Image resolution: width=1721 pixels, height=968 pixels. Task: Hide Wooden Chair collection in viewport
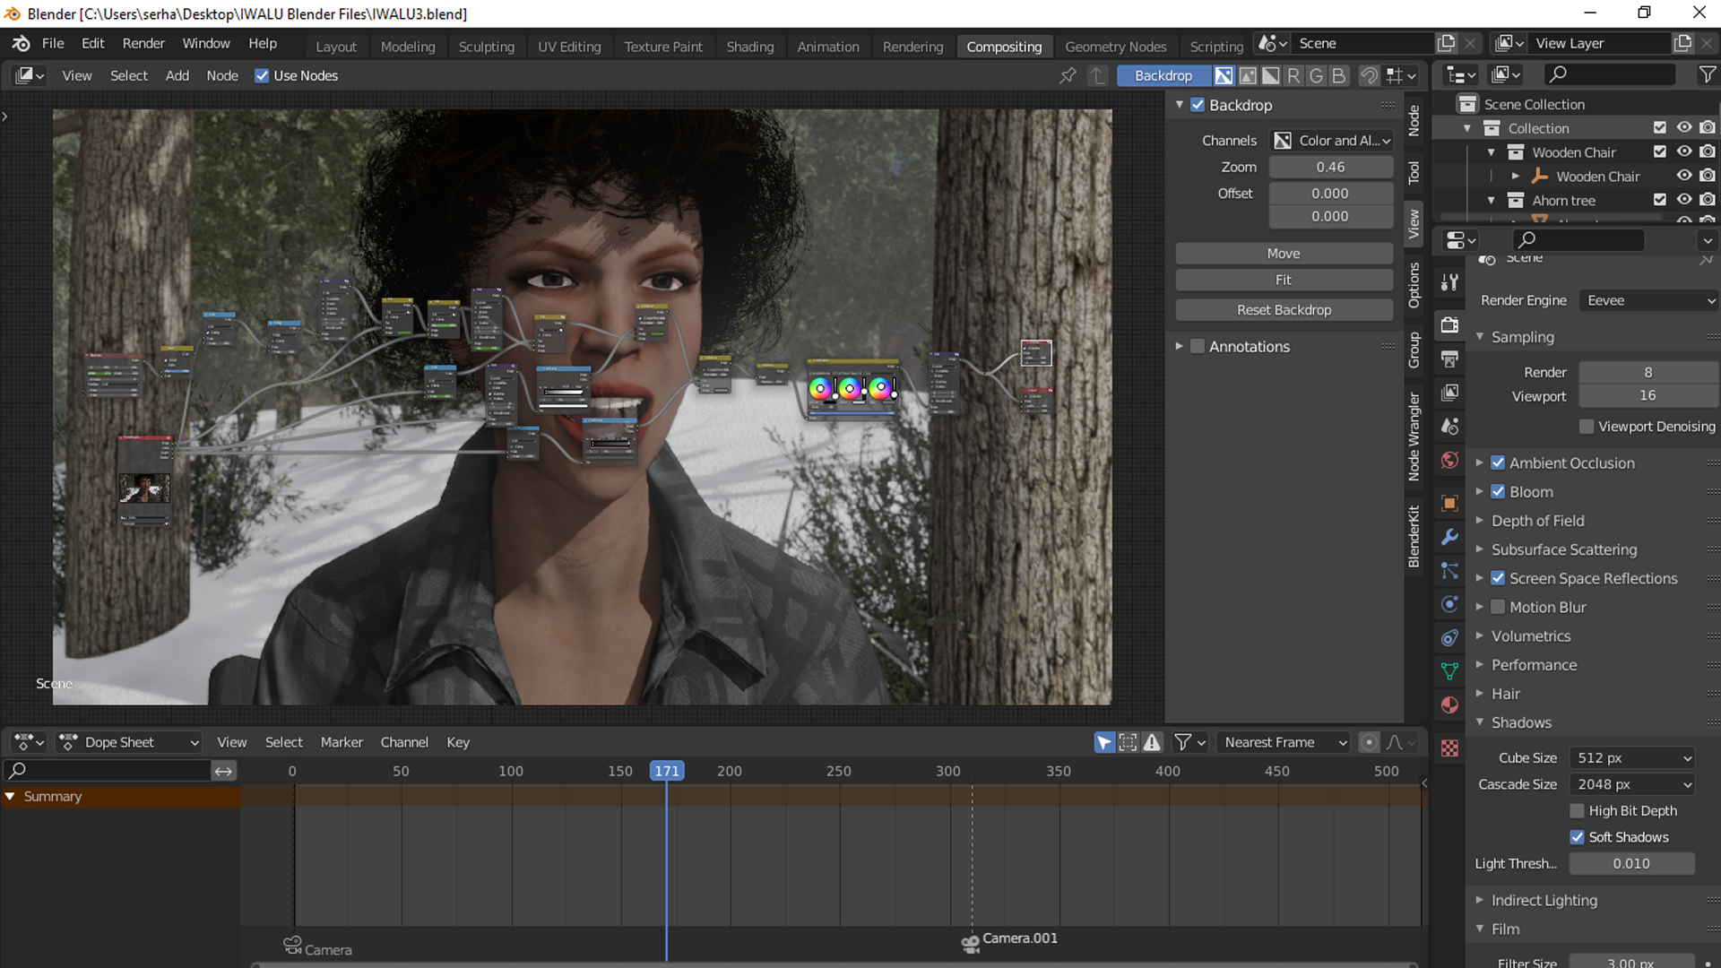[x=1684, y=152]
